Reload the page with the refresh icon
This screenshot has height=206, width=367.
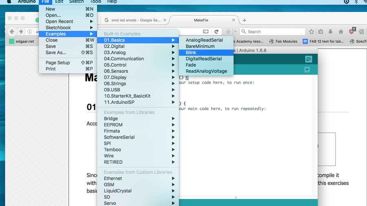217,31
